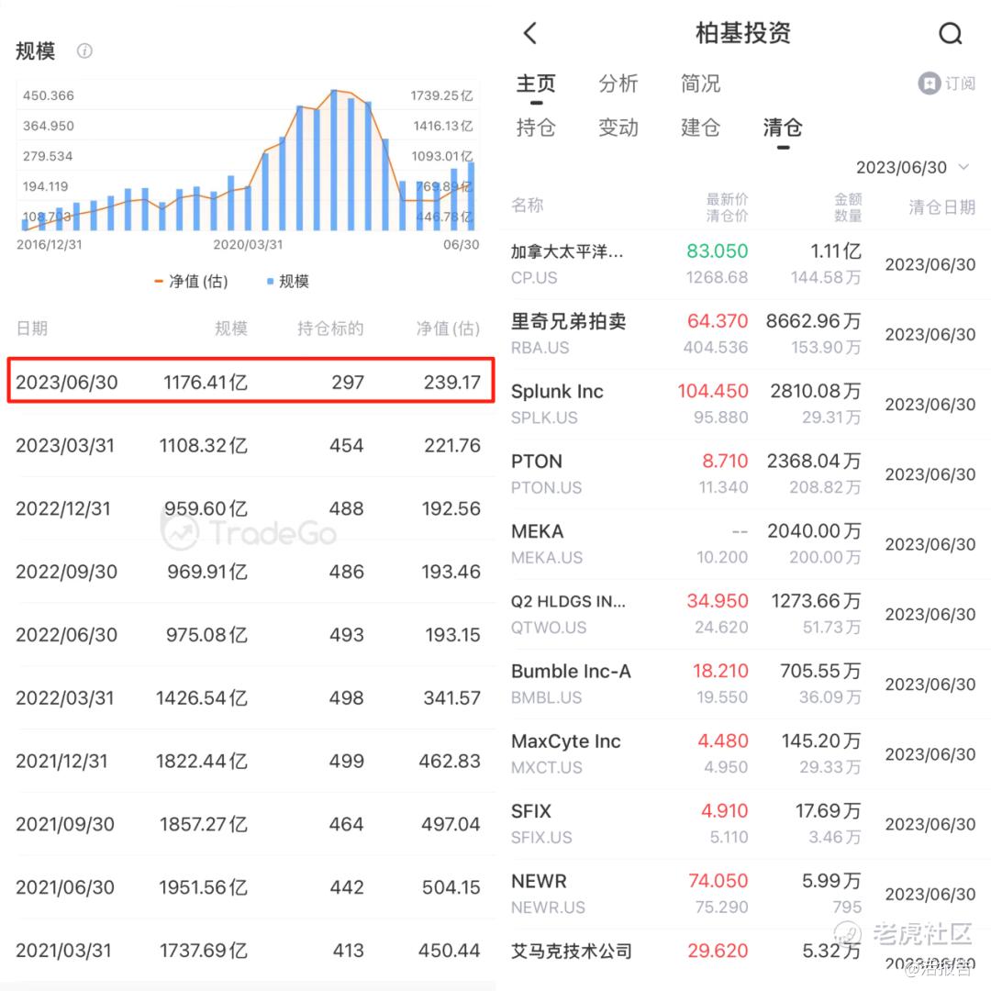Open the PTON stock name
The height and width of the screenshot is (991, 991).
(x=537, y=462)
